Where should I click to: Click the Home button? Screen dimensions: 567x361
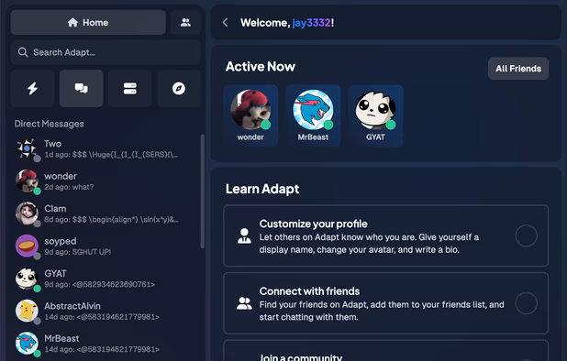click(x=88, y=22)
